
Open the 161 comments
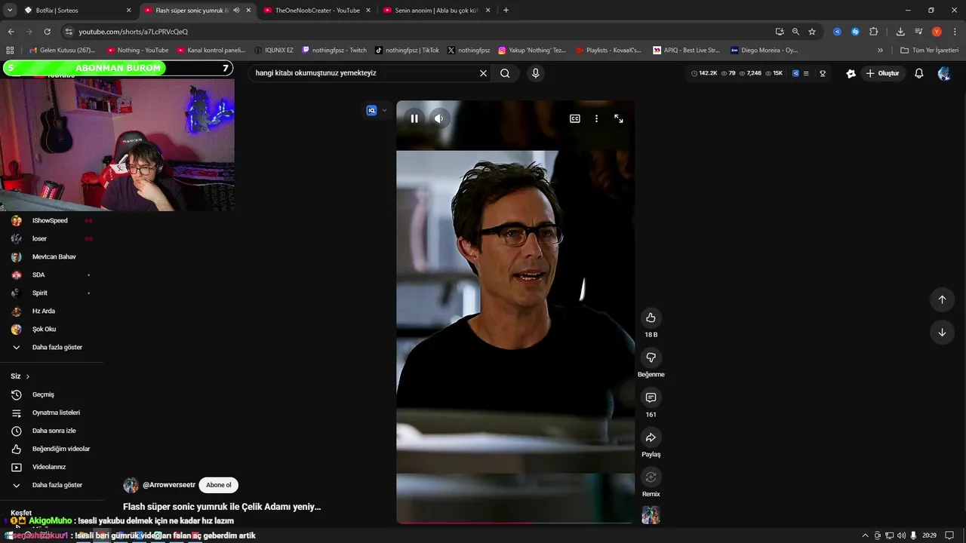(x=651, y=397)
